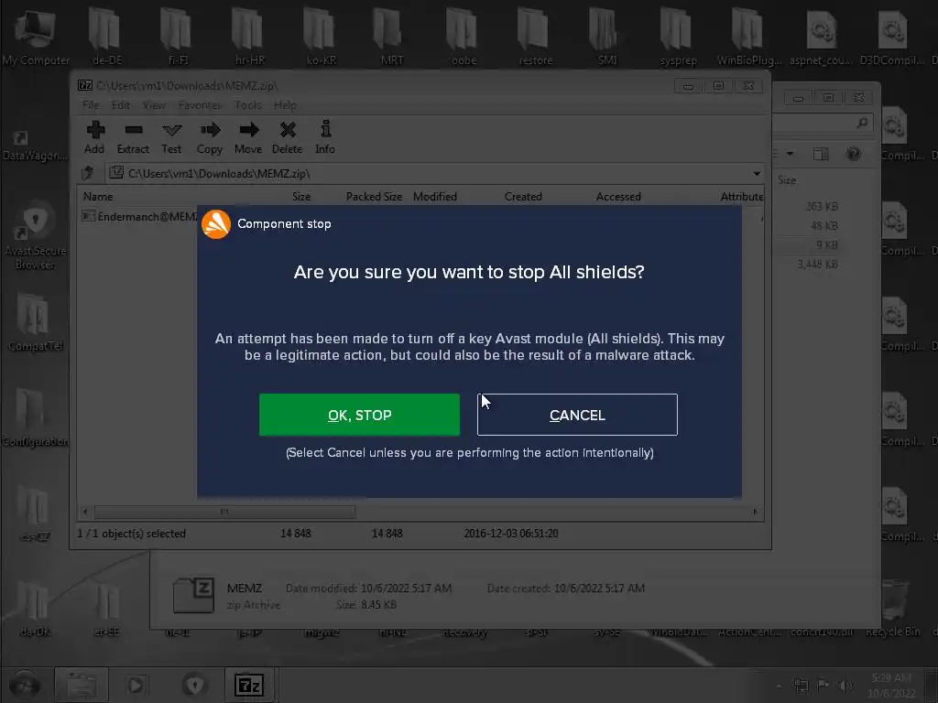Click the MEMZ zip archive icon in details pane
This screenshot has height=703, width=938.
click(x=193, y=595)
